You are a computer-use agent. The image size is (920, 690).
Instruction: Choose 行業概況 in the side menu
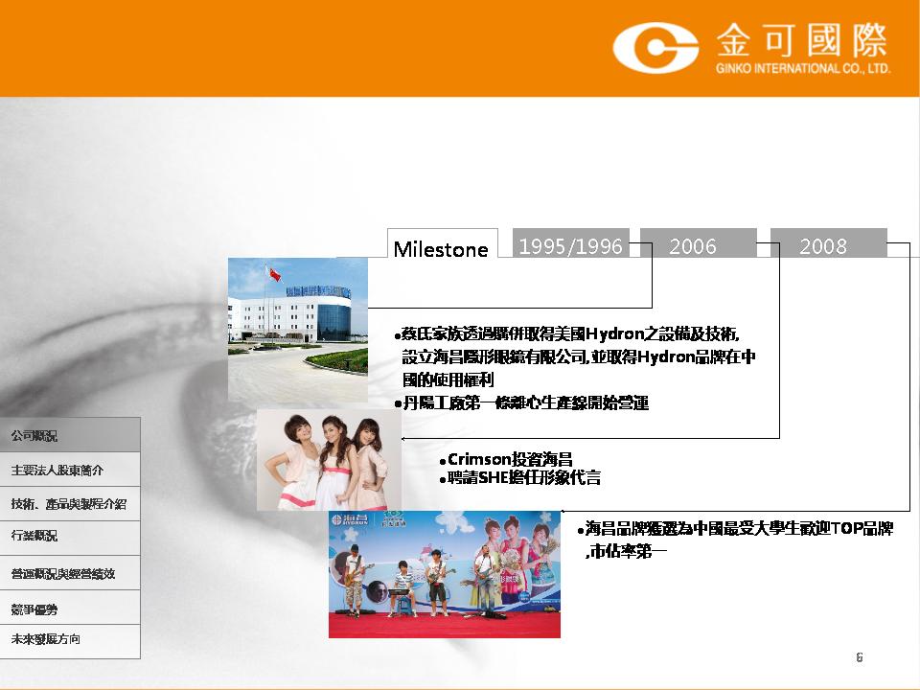click(x=70, y=538)
